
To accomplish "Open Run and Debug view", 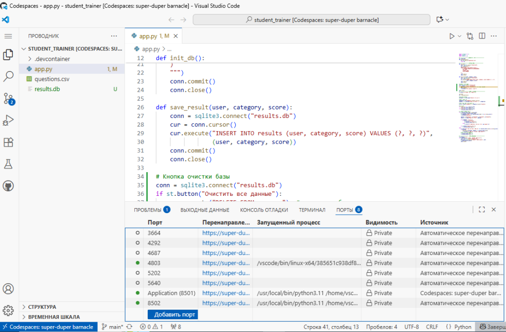I will click(8, 120).
